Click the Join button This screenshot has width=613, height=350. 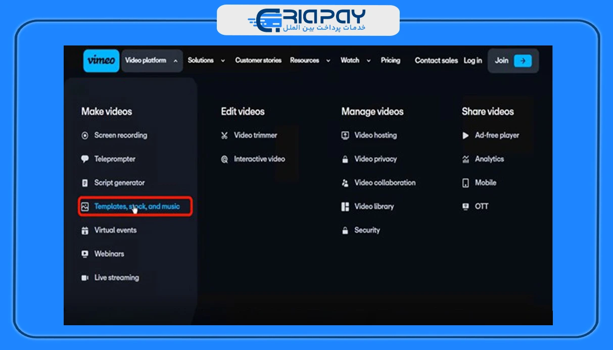click(513, 61)
